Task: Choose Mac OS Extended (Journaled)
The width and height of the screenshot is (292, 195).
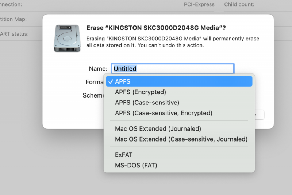Action: click(158, 129)
